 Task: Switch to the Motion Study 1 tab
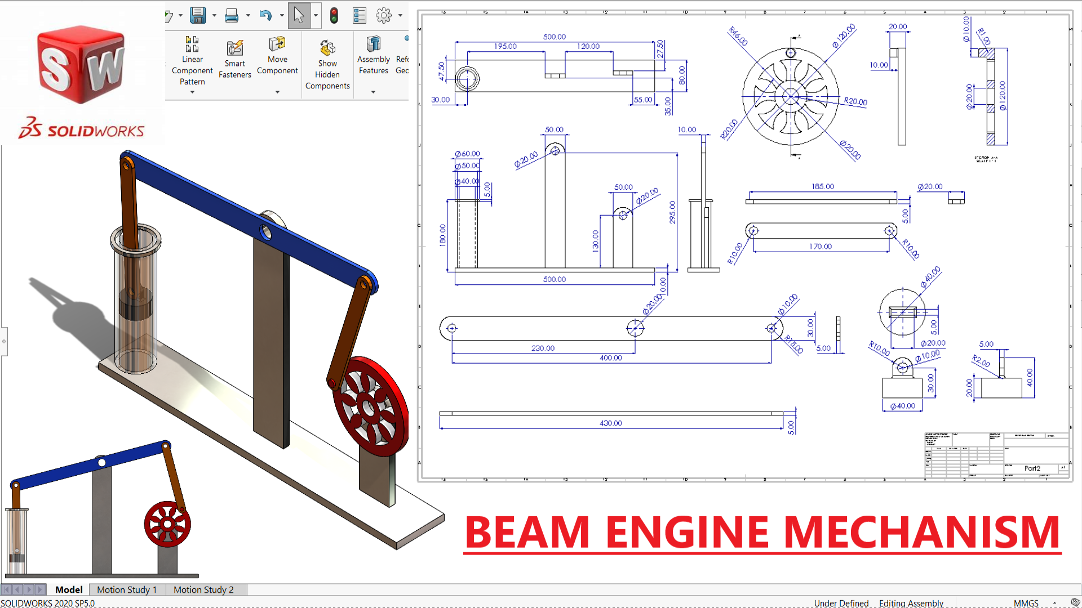(126, 589)
